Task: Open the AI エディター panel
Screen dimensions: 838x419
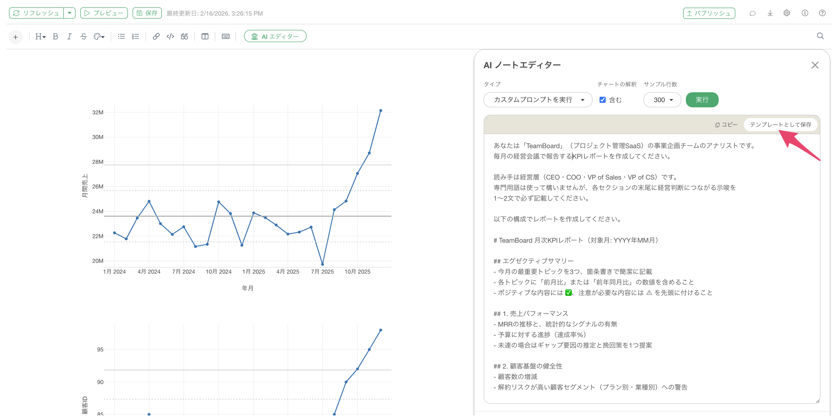Action: [275, 36]
